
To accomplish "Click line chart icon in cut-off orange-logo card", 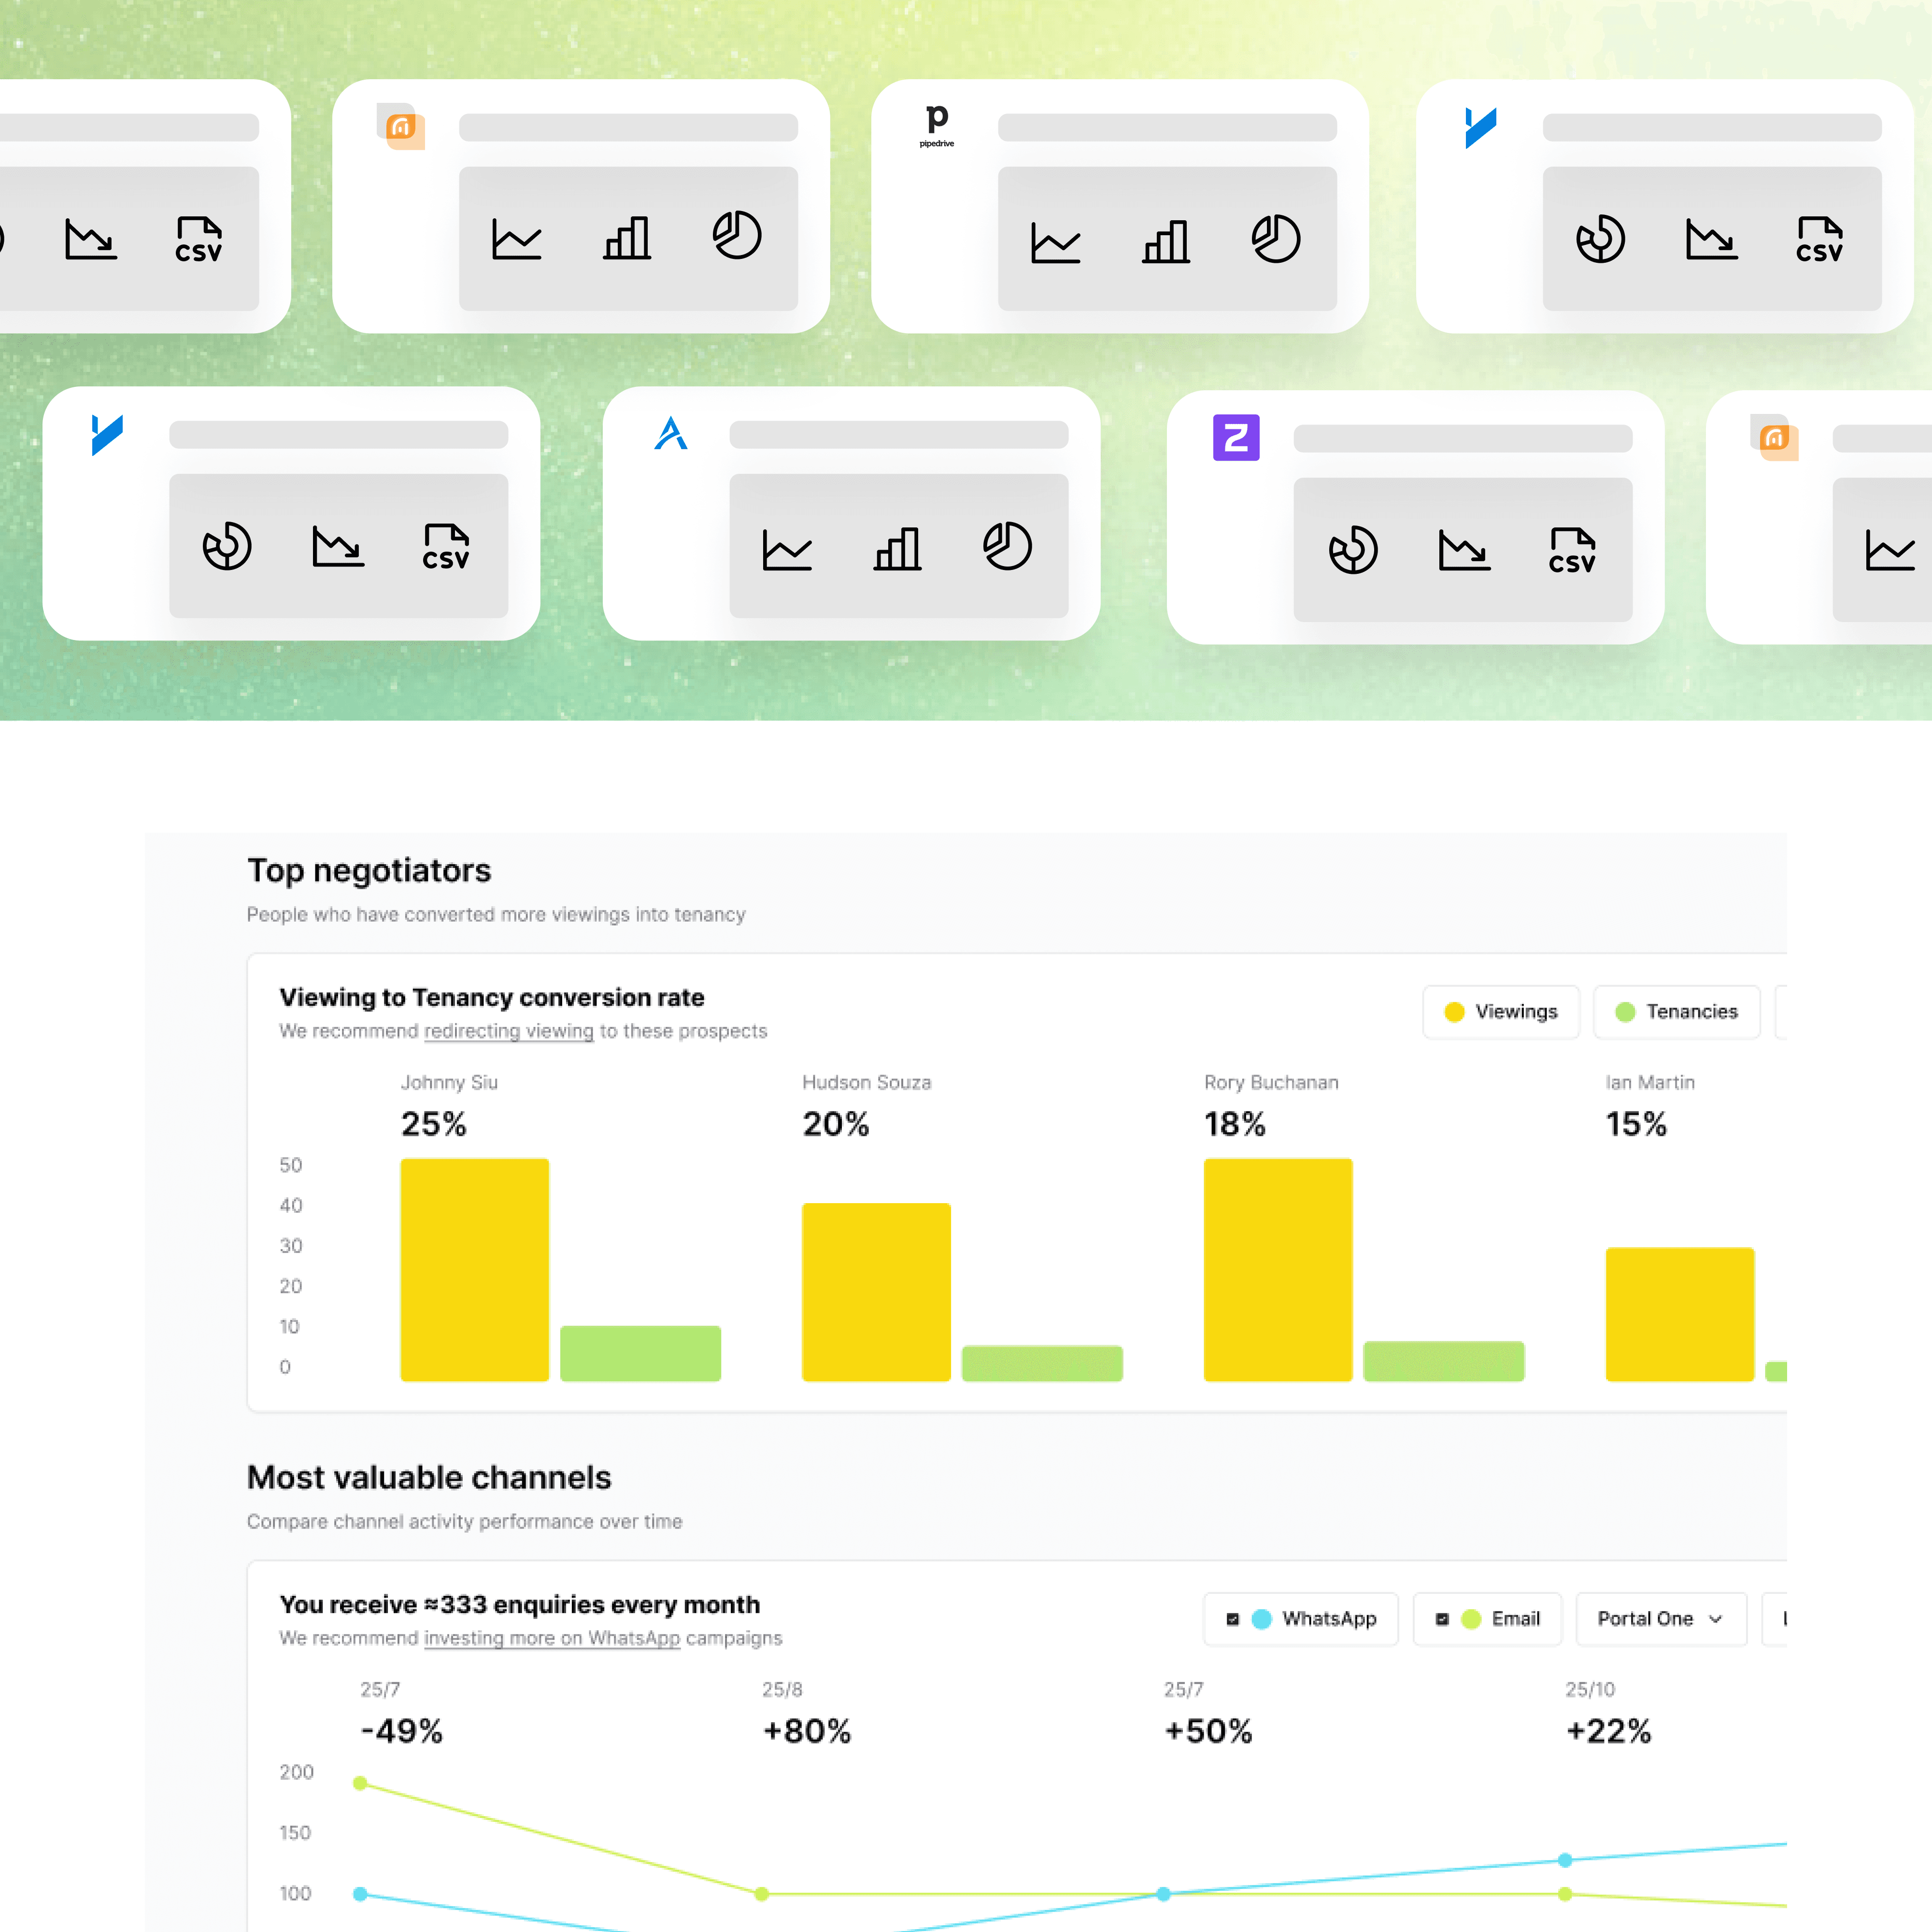I will pyautogui.click(x=1890, y=550).
